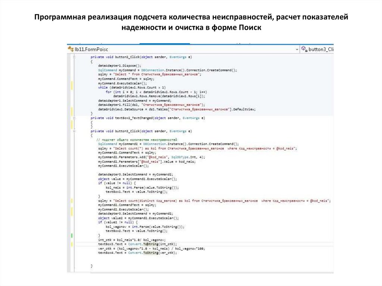Click the 'if (value != null)' line
Viewport: 382px width, 286px height.
[x=117, y=183]
